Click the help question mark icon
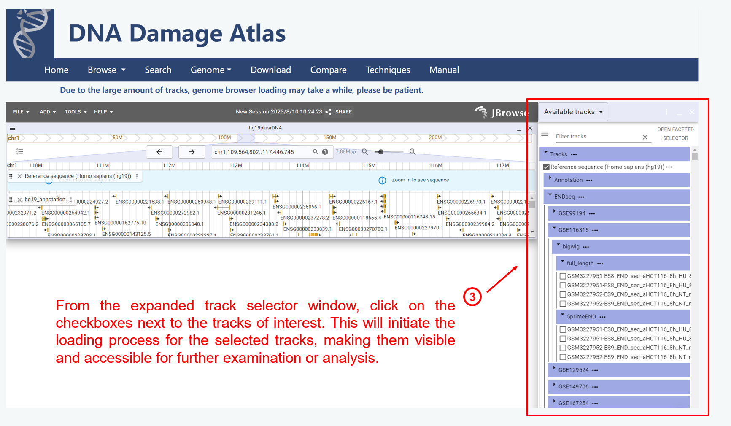This screenshot has height=426, width=731. 325,152
